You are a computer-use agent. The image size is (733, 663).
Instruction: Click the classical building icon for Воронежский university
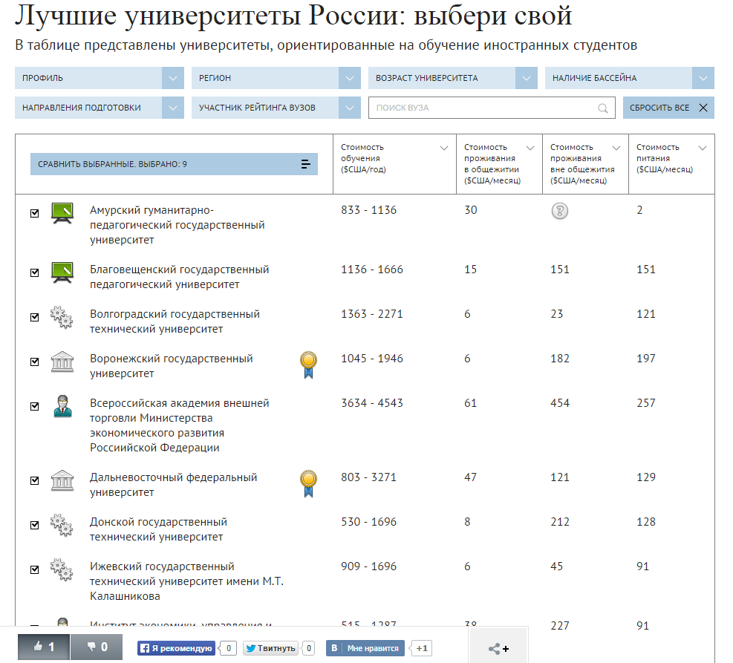[62, 362]
